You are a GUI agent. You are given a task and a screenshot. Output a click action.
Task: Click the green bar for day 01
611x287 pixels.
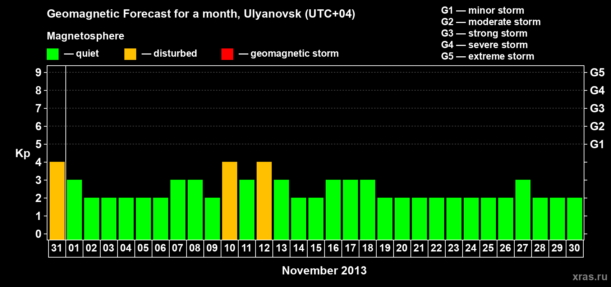(x=74, y=210)
